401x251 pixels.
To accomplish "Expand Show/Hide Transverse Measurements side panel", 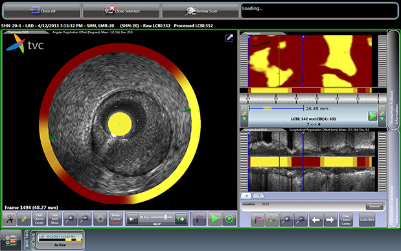I will point(393,179).
